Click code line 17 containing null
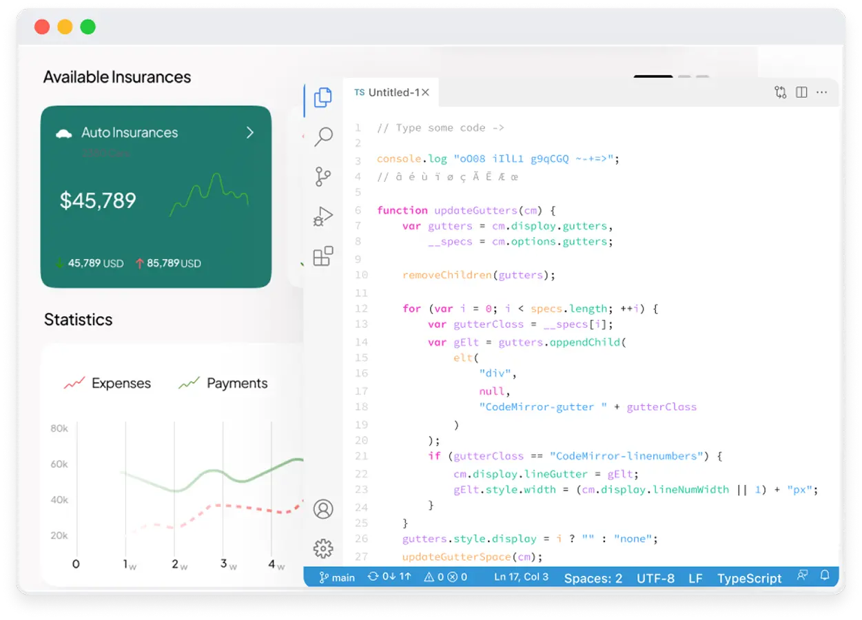 [x=492, y=391]
